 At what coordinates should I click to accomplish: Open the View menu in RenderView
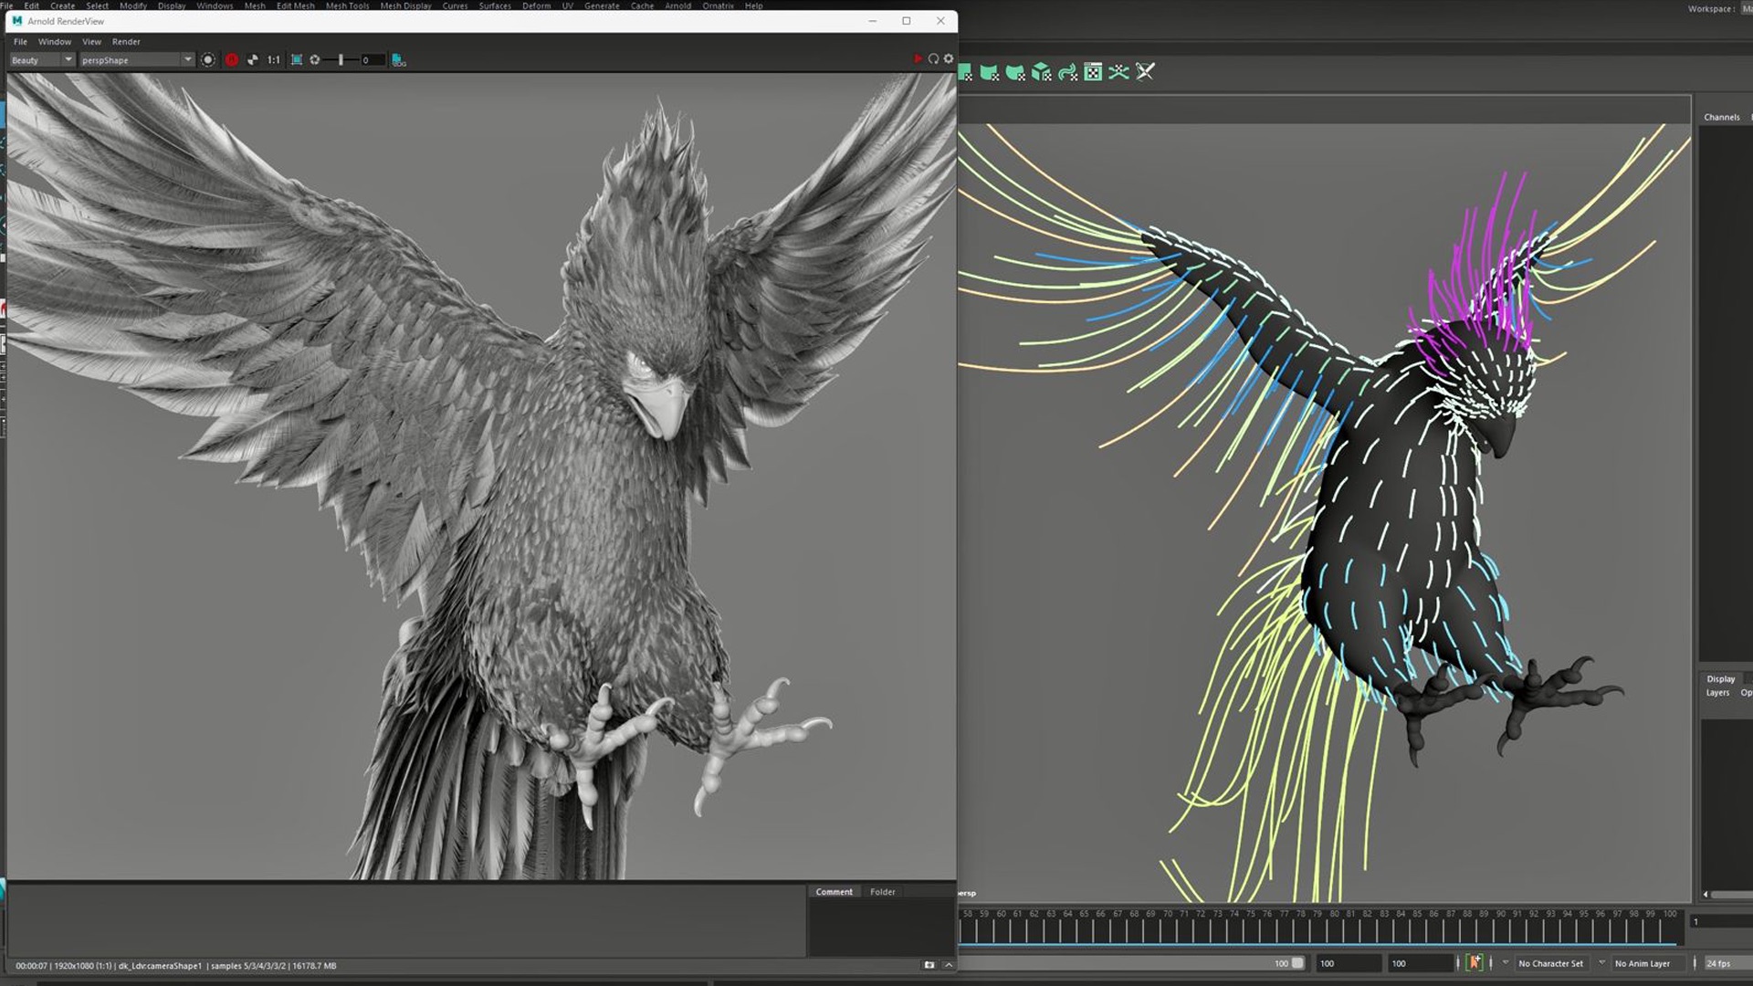tap(91, 42)
